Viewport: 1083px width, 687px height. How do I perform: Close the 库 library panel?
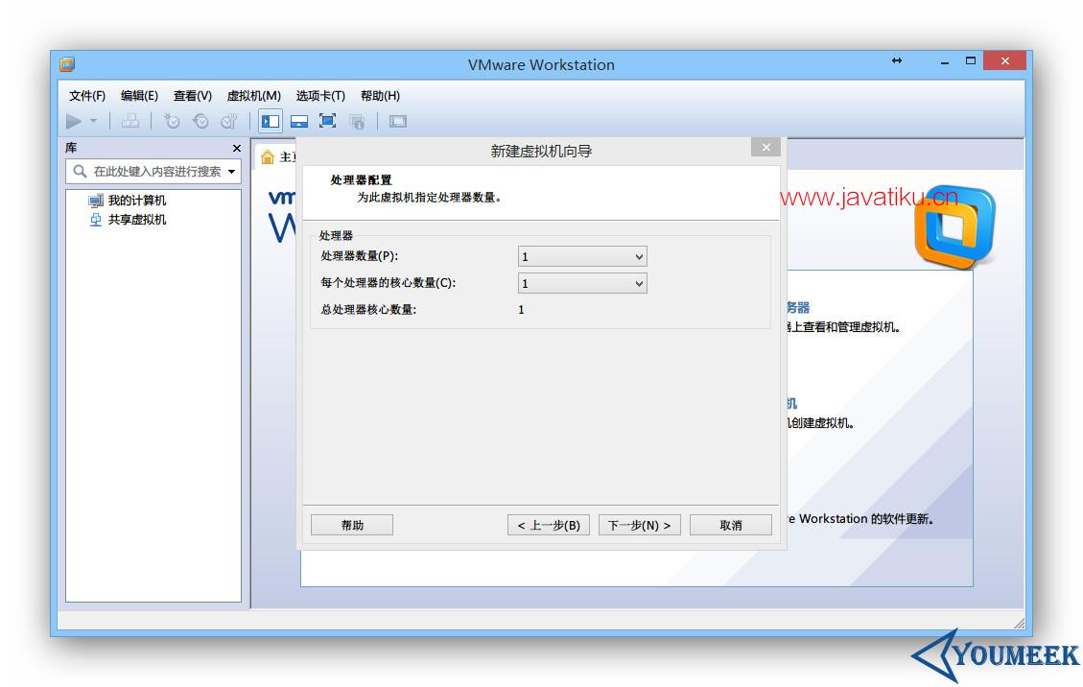coord(237,148)
